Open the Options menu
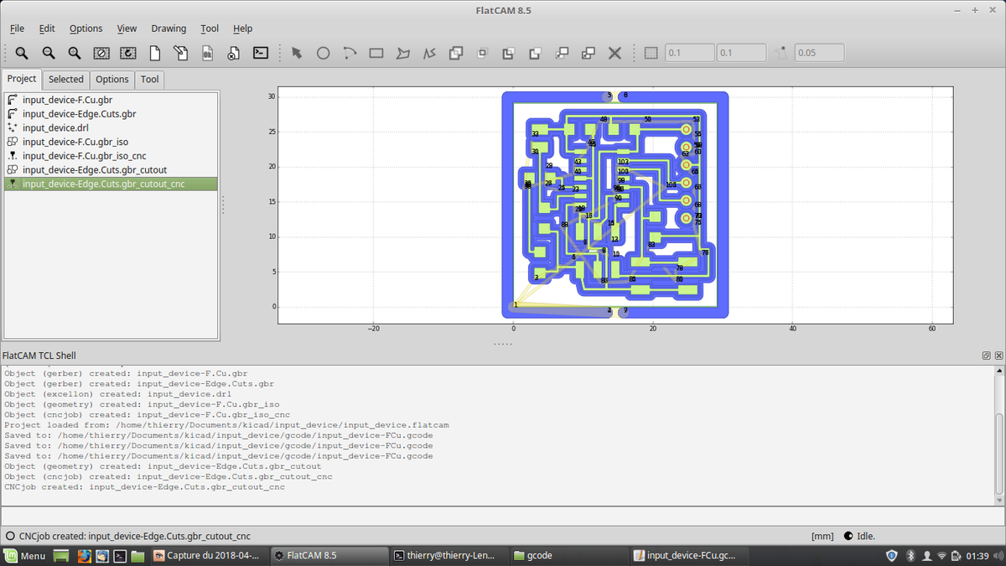1006x566 pixels. 86,29
